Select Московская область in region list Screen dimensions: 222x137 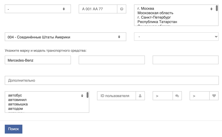(155, 13)
